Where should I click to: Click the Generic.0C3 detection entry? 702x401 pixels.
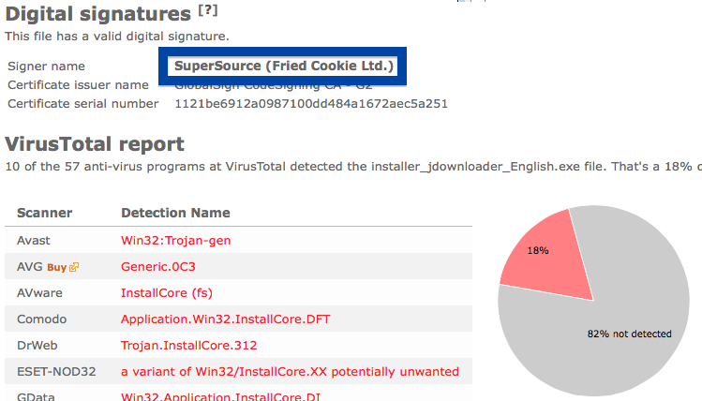tap(158, 267)
